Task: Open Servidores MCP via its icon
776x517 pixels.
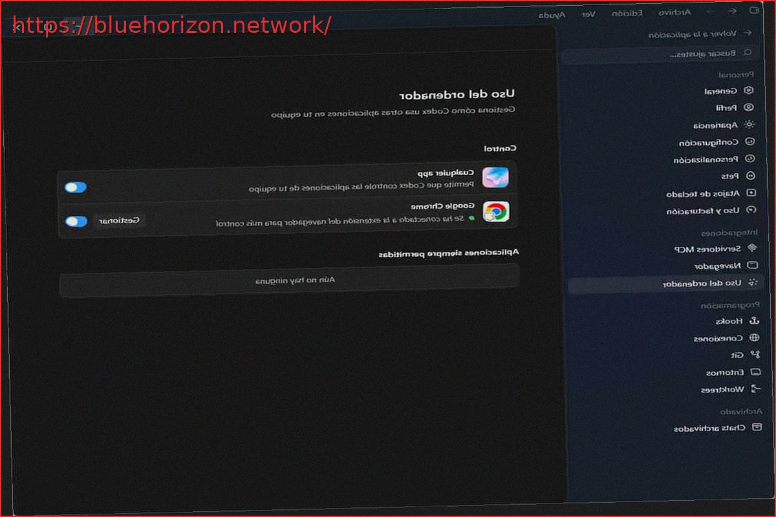Action: pos(751,248)
